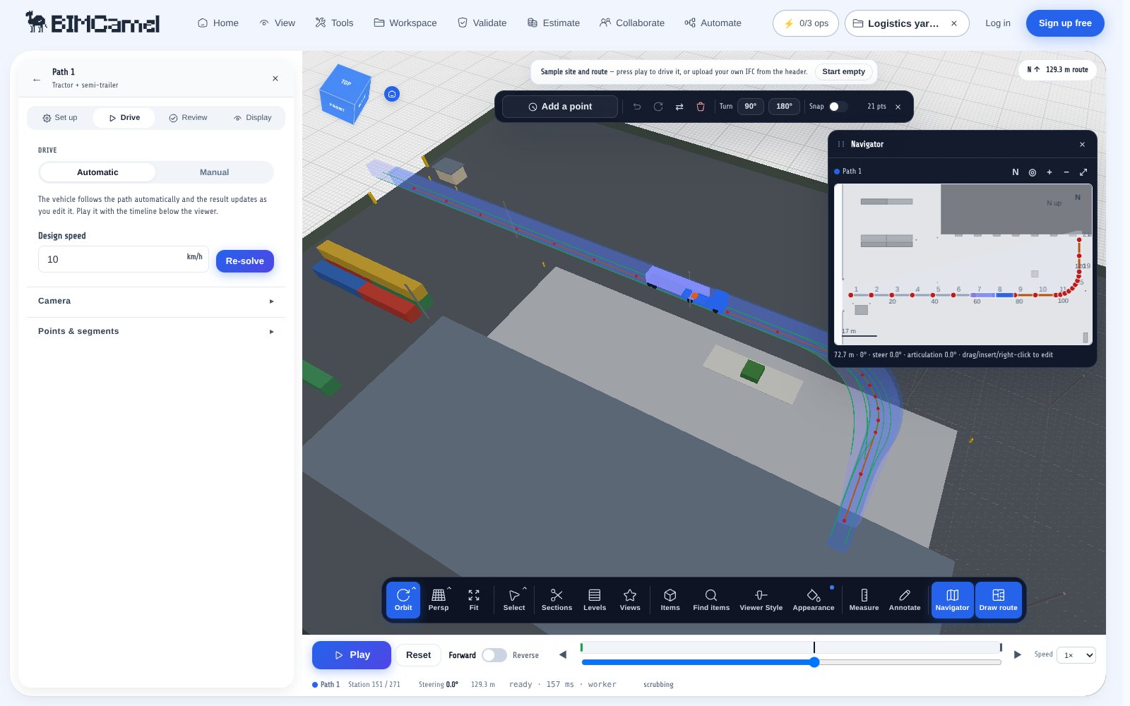Open the playback Speed dropdown
This screenshot has height=706, width=1130.
coord(1076,655)
